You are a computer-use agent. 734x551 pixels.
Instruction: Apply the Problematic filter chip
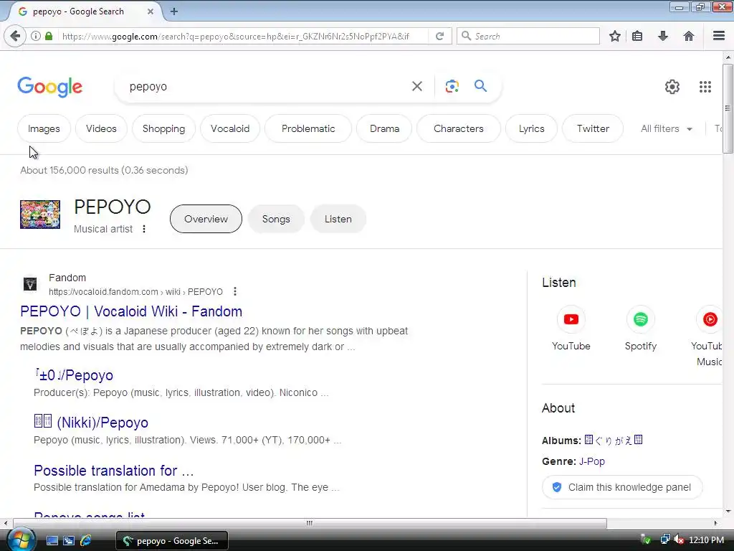[308, 129]
